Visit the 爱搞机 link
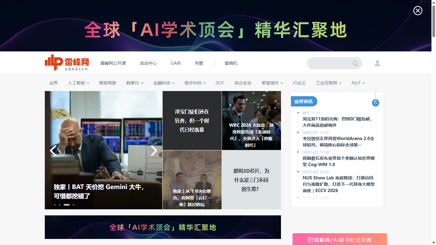 (231, 63)
